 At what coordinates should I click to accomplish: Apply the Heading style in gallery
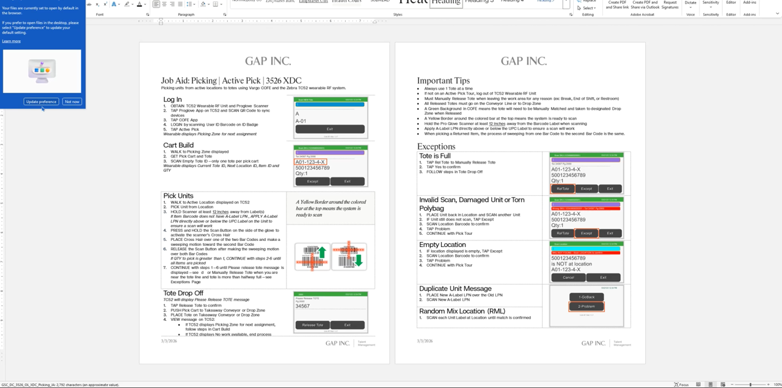click(x=445, y=3)
